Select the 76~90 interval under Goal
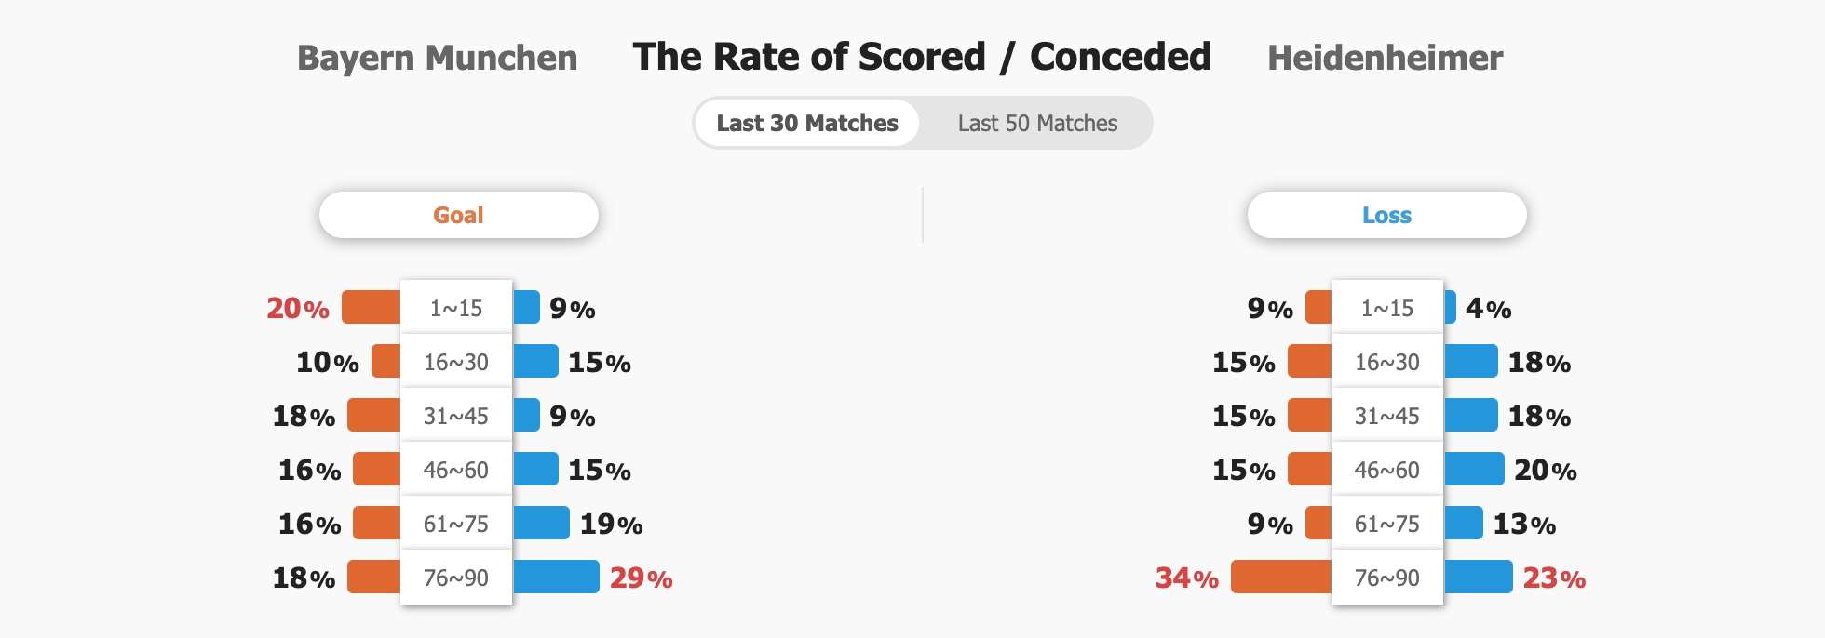The image size is (1825, 638). (456, 578)
